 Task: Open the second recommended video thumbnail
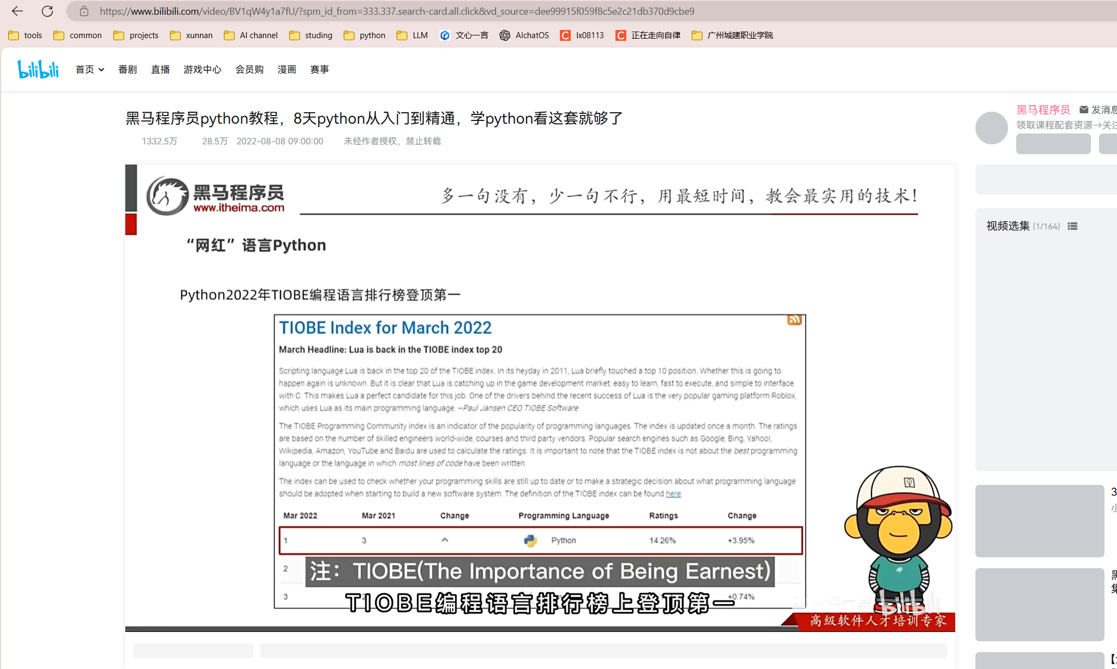[x=1040, y=605]
